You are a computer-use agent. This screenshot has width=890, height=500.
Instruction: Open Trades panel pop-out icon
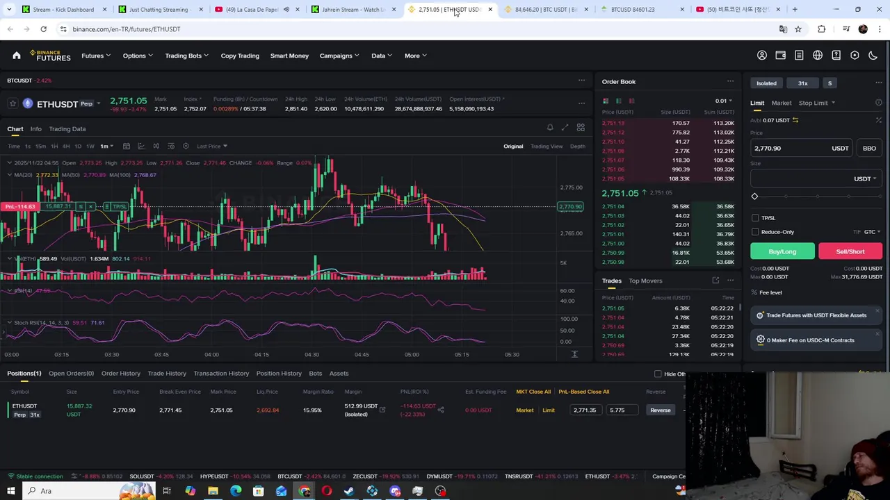click(x=715, y=281)
